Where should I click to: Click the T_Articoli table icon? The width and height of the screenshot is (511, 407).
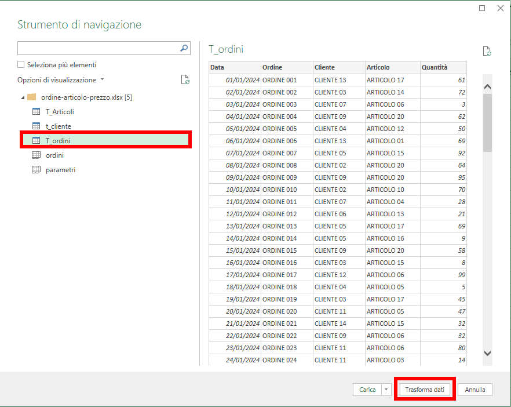(36, 111)
